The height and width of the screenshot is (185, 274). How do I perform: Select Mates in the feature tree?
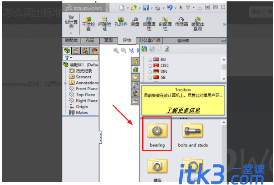click(x=79, y=112)
